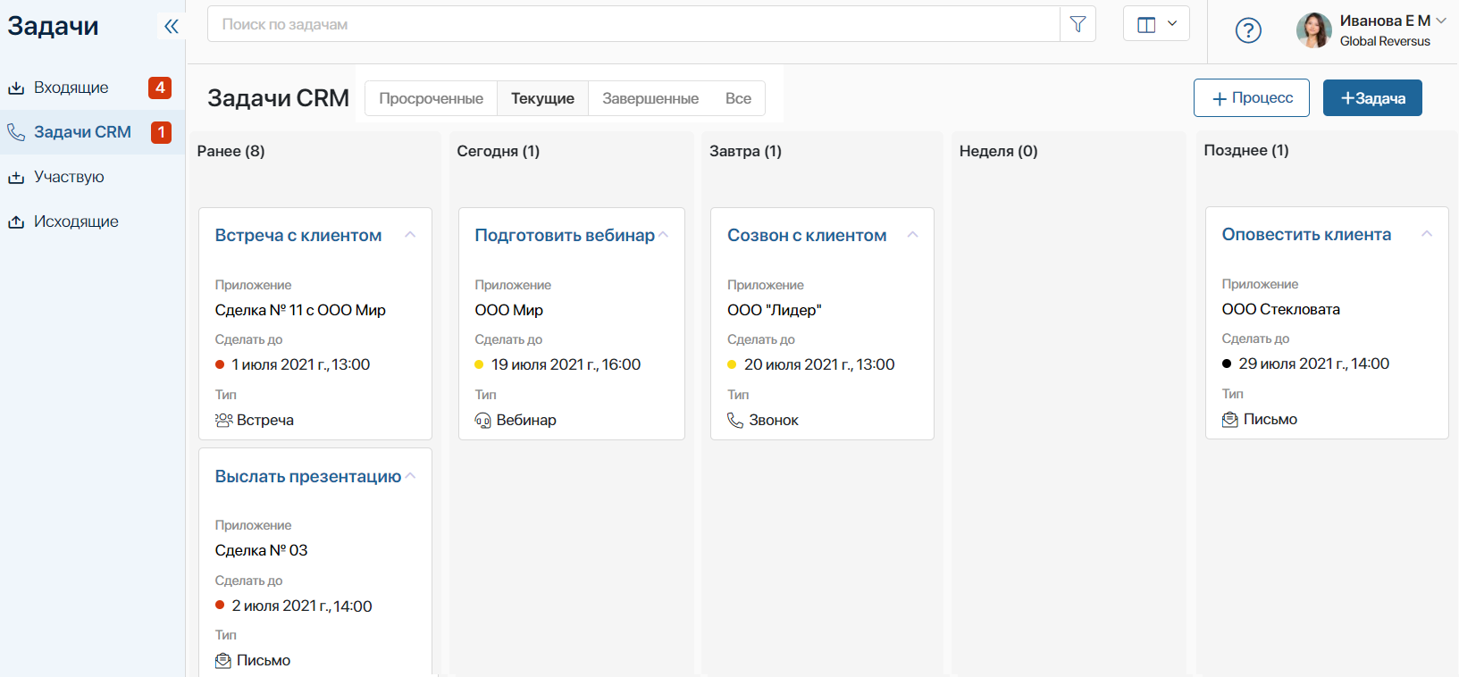Show the Все tasks tab
The image size is (1459, 677).
coord(738,98)
